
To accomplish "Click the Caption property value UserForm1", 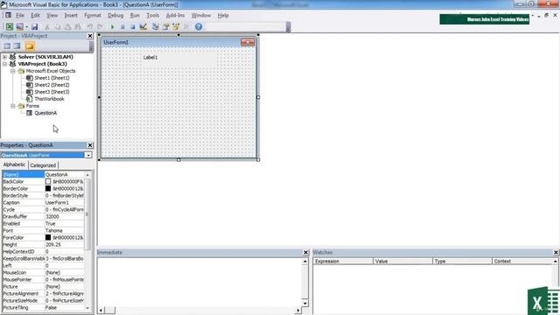I will tap(64, 202).
